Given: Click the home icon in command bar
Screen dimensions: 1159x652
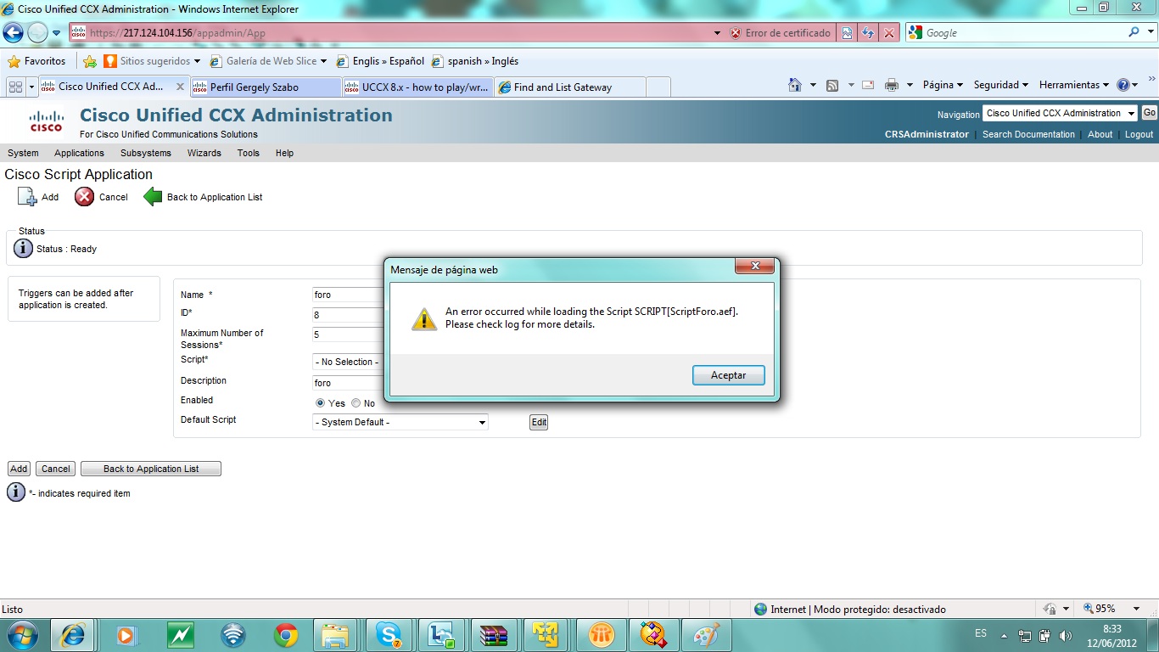Looking at the screenshot, I should (x=795, y=85).
